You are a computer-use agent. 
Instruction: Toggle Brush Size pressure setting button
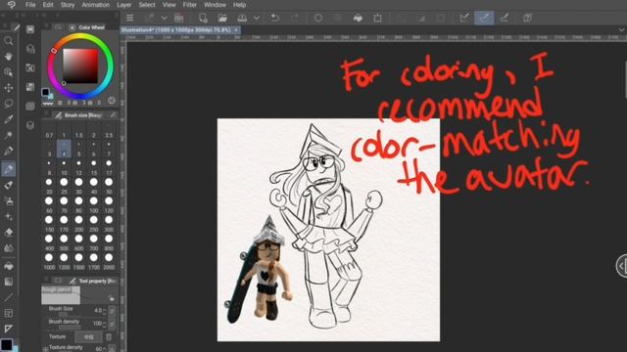pyautogui.click(x=112, y=311)
